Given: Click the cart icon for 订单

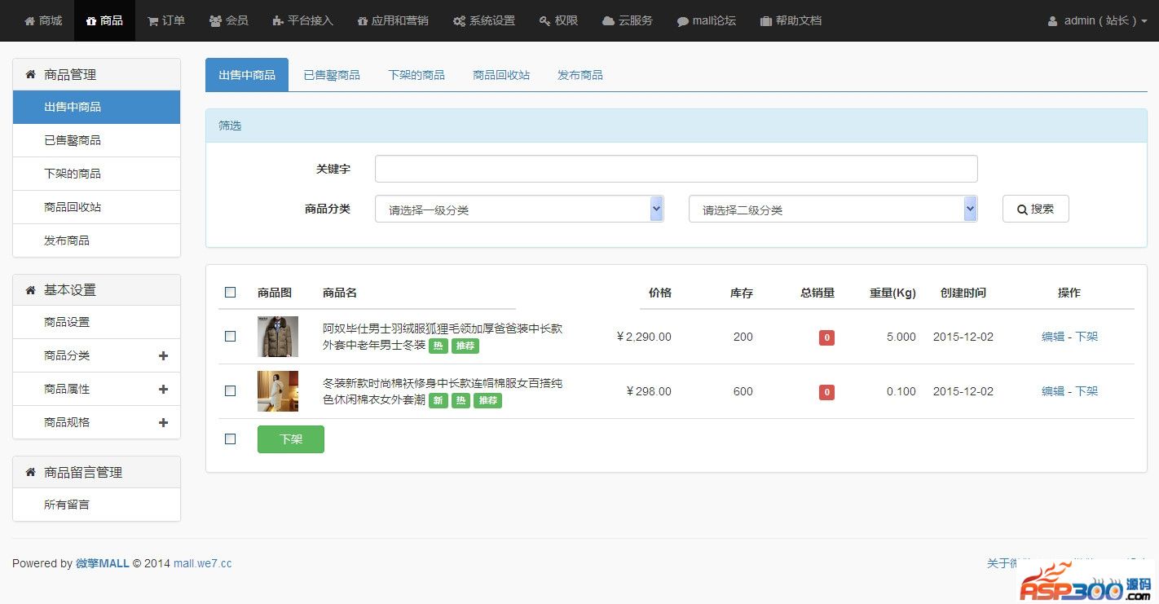Looking at the screenshot, I should (x=152, y=21).
